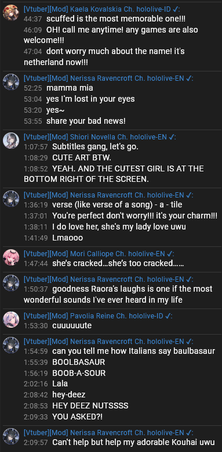Screen dimensions: 222x452
Task: Click Nerissa's avatar beside 'Raora's laughs' message
Action: point(11,283)
